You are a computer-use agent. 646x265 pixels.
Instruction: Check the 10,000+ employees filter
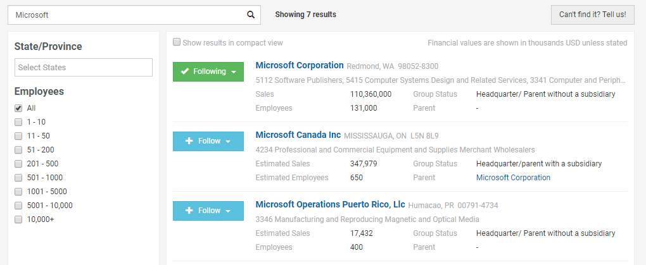(18, 219)
